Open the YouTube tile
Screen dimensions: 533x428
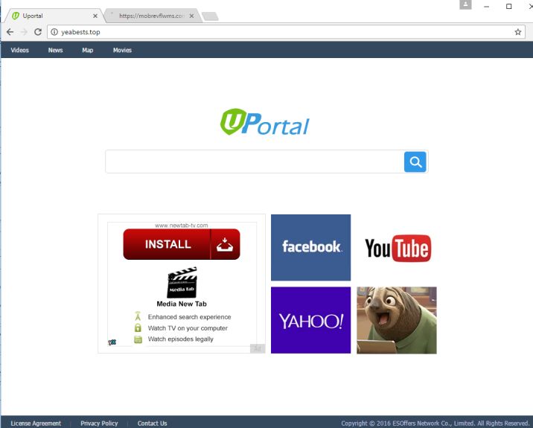pos(397,247)
